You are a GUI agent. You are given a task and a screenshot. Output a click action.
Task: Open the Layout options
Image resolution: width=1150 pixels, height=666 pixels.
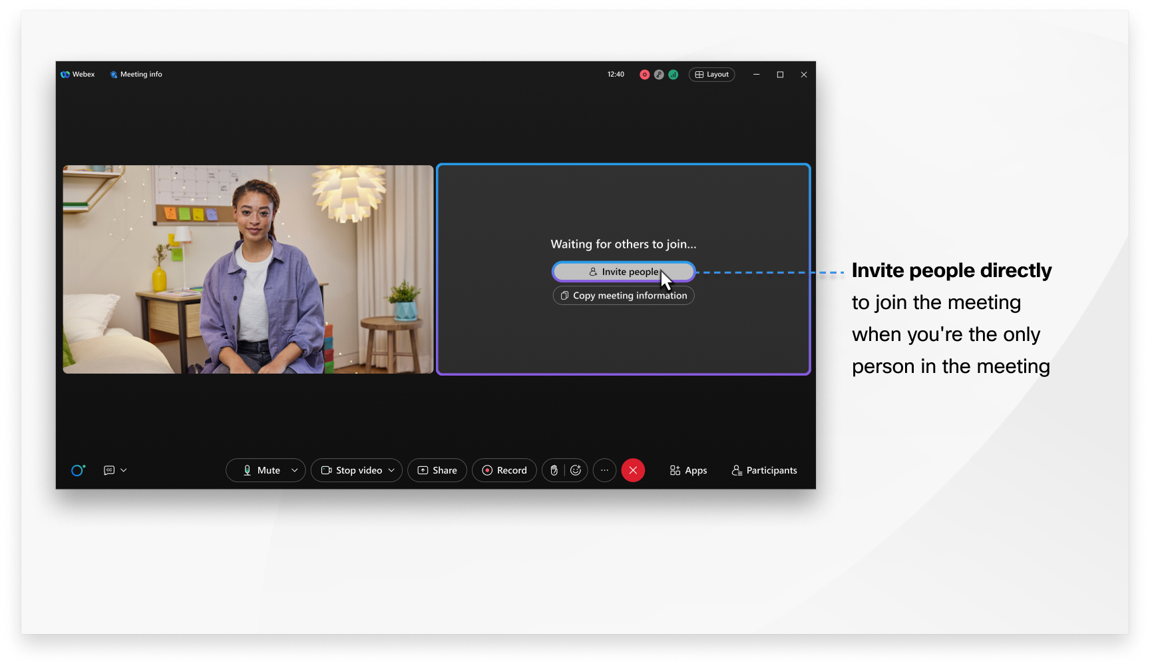(711, 75)
